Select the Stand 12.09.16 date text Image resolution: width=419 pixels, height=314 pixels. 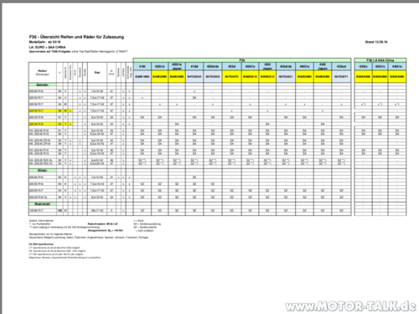pyautogui.click(x=376, y=42)
